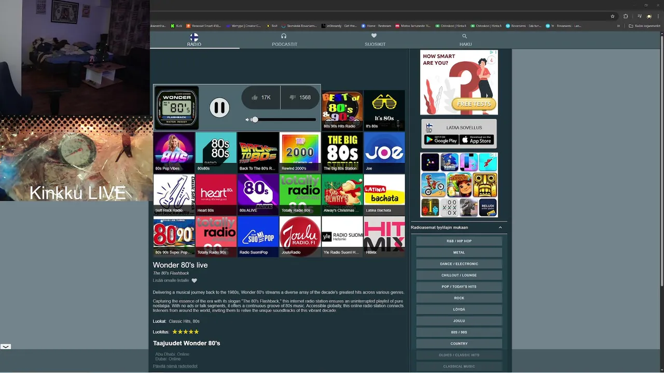The image size is (664, 373).
Task: Select the Classical Music genre
Action: pyautogui.click(x=459, y=366)
